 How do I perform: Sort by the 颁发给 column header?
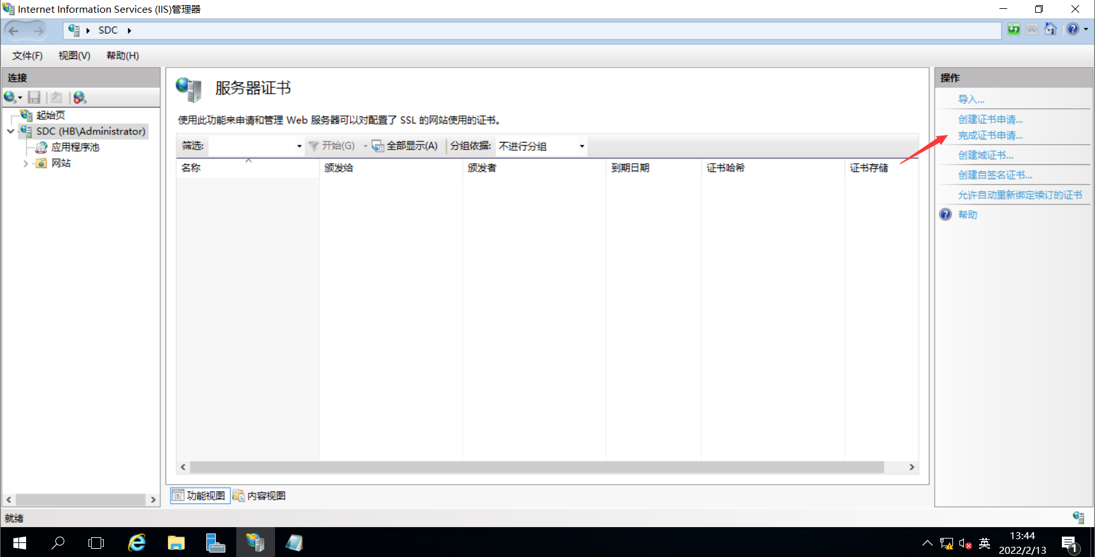point(391,168)
